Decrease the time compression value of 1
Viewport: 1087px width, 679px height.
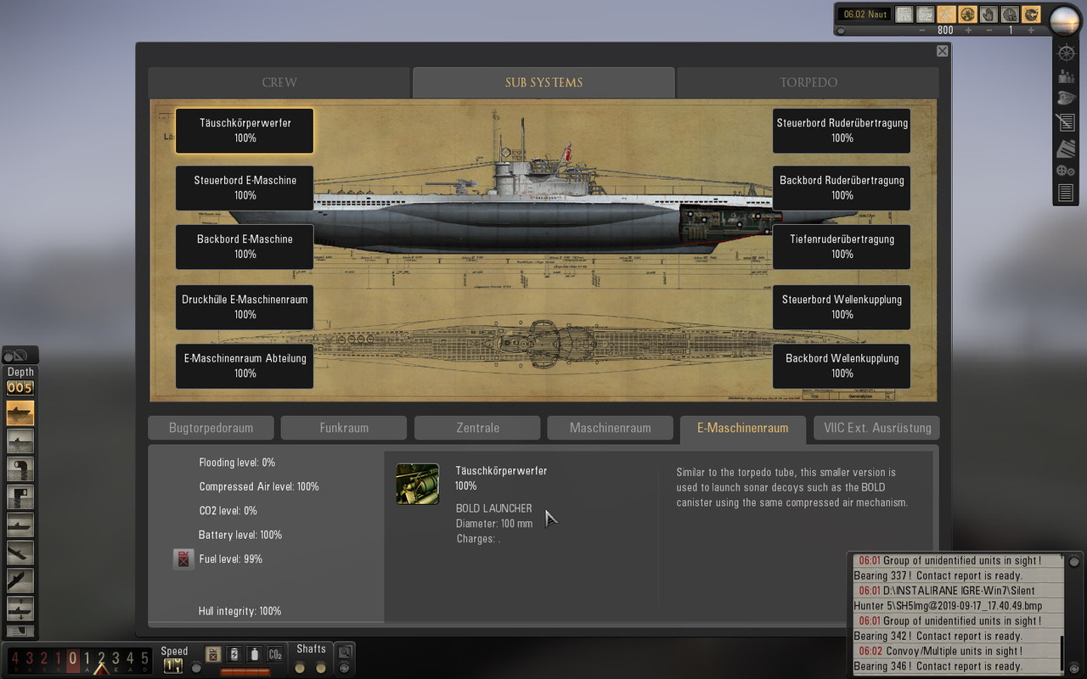[989, 31]
